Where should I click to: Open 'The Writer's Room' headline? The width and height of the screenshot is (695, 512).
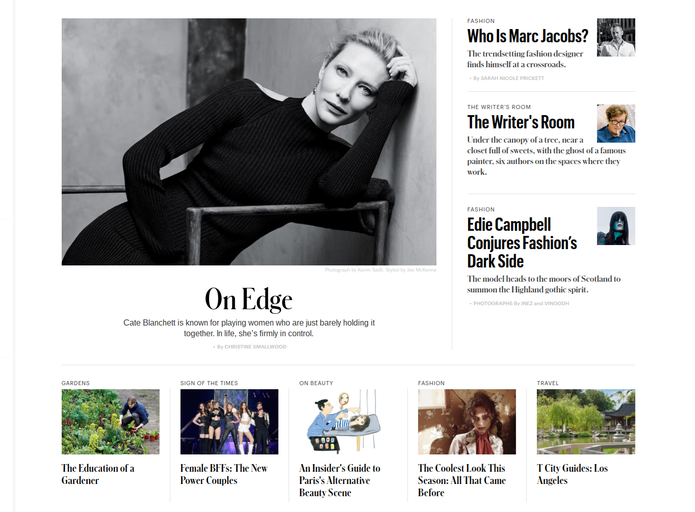click(521, 122)
